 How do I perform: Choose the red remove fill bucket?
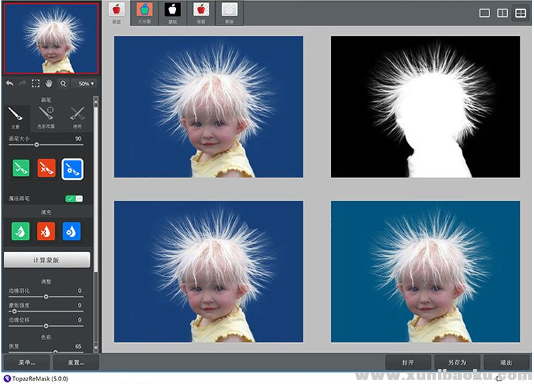46,231
